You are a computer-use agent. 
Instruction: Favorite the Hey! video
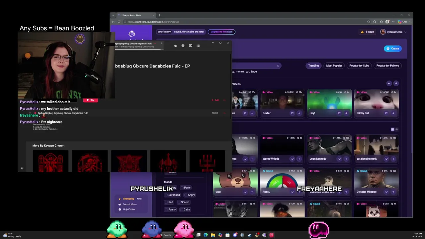339,113
